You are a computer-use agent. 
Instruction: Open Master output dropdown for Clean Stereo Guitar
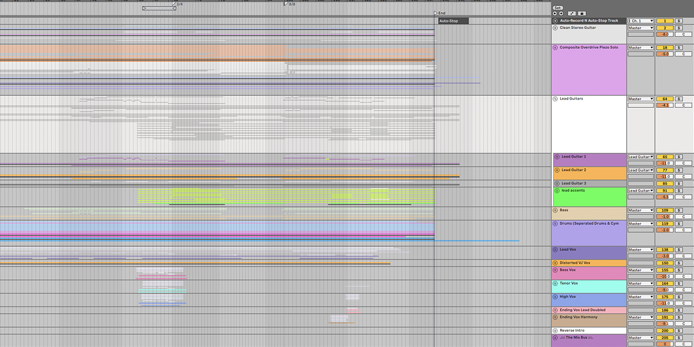coord(640,28)
